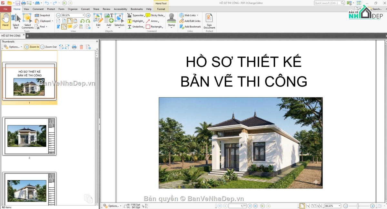Screen dimensions: 387x209
Task: Open the status bar zoom 88.32% combo box
Action: coord(333,206)
